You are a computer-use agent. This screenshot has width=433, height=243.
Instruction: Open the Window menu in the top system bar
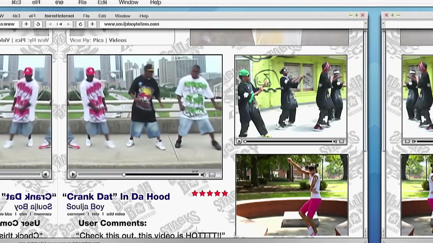click(x=129, y=2)
